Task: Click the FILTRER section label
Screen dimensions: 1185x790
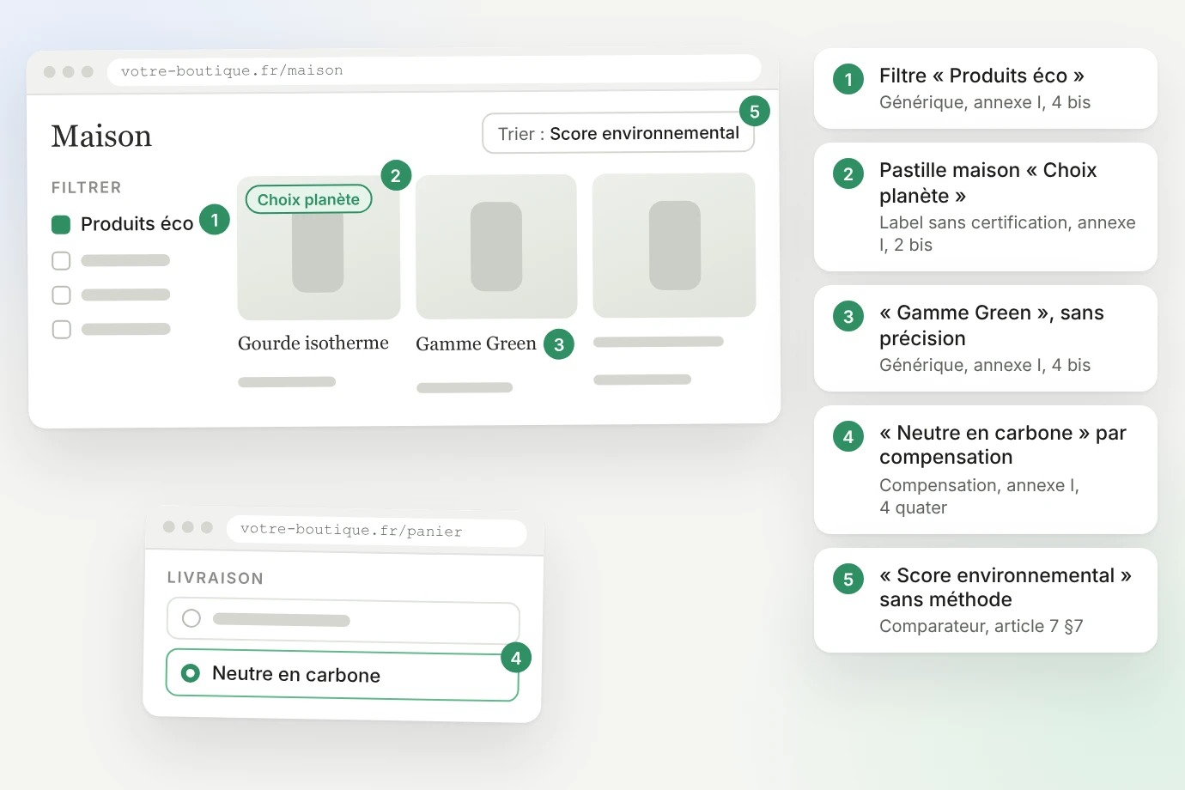Action: tap(87, 187)
